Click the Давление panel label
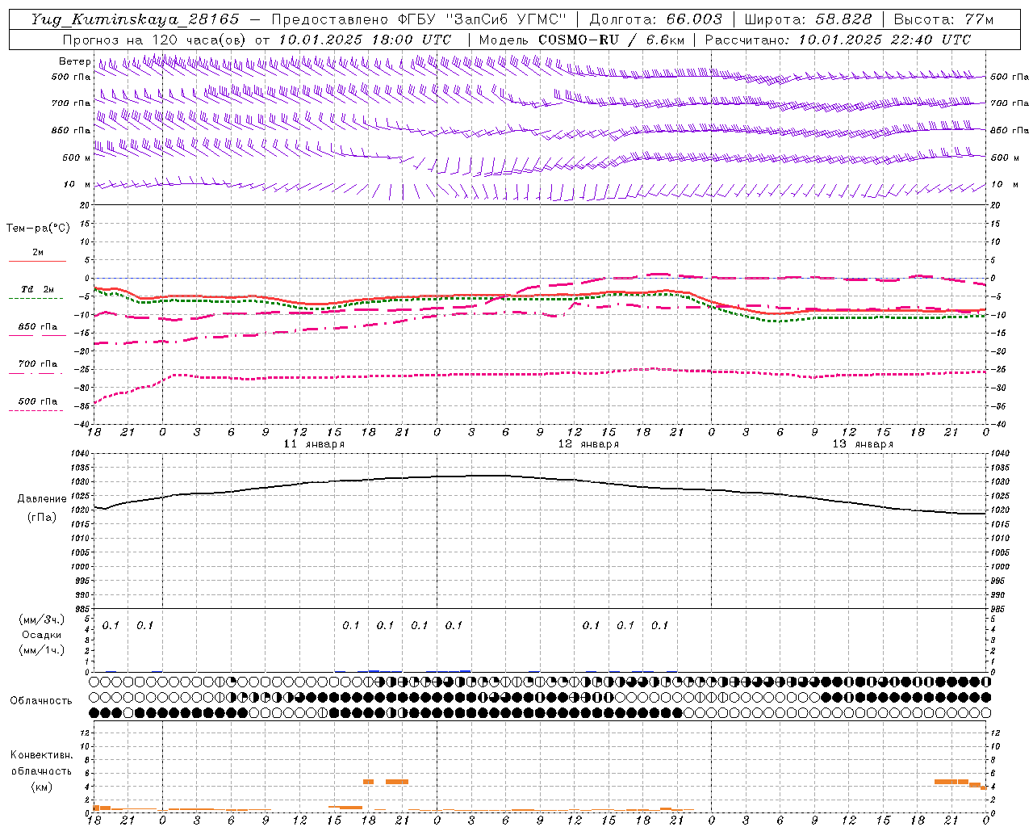 point(42,499)
